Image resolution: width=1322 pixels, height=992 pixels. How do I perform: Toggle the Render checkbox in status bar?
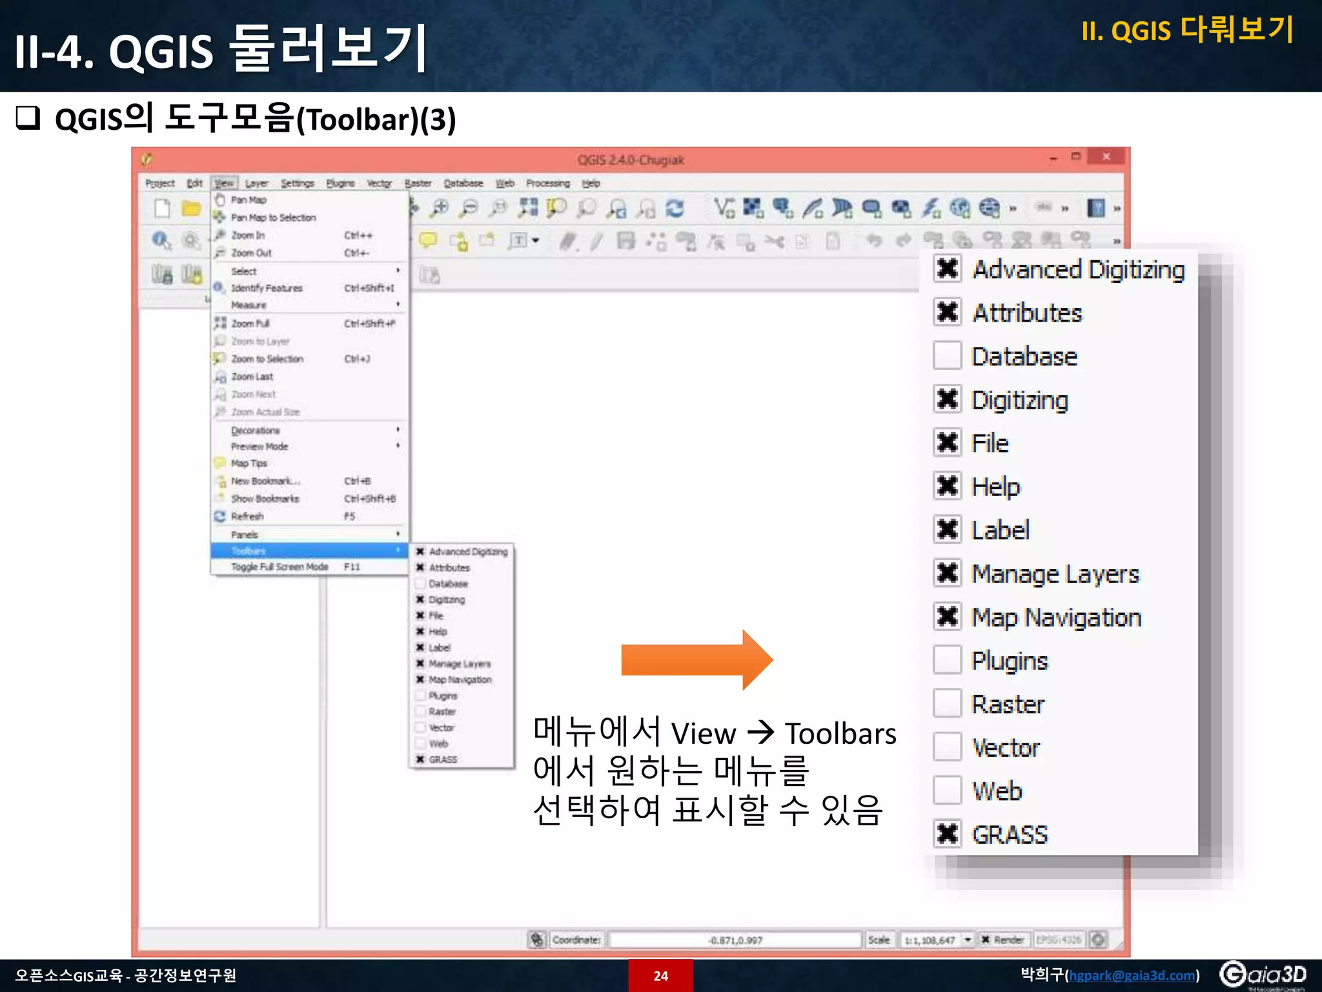point(986,940)
